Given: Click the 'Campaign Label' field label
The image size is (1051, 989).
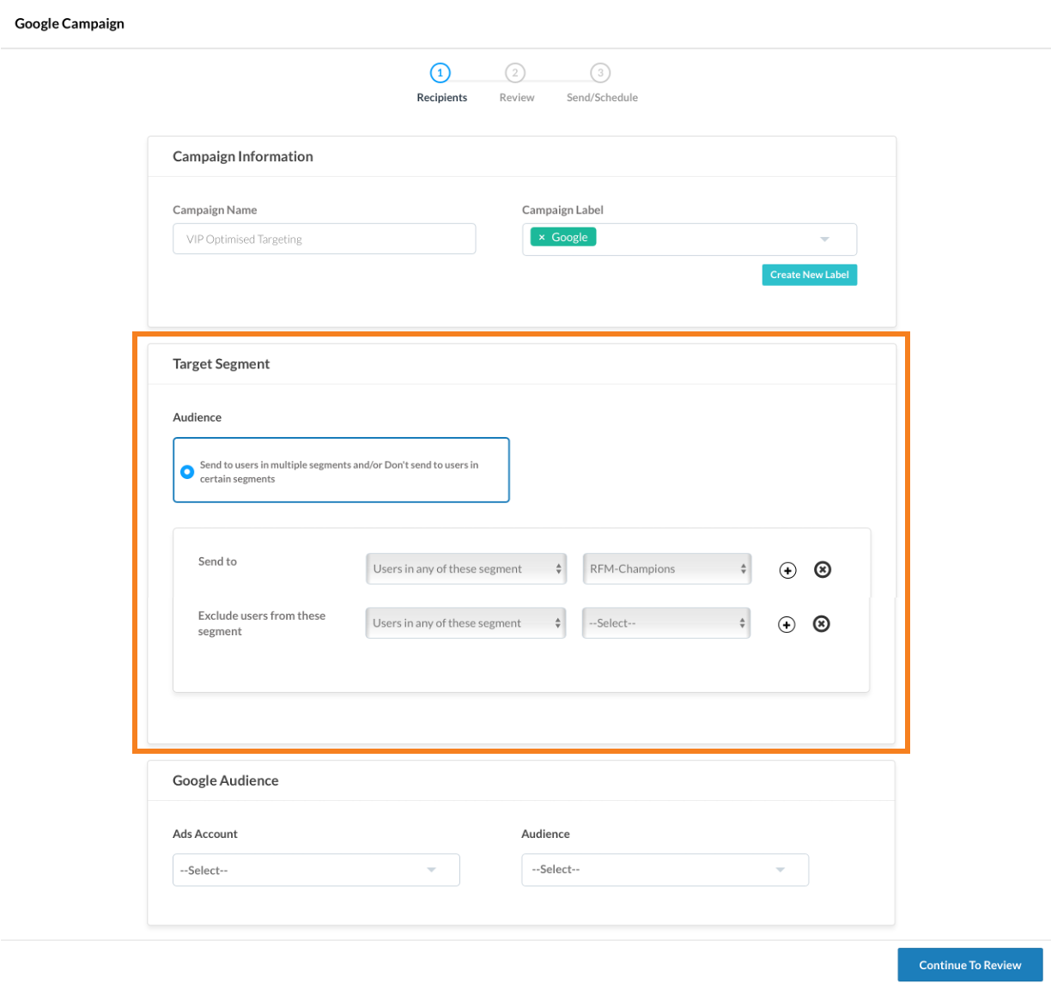Looking at the screenshot, I should tap(562, 209).
